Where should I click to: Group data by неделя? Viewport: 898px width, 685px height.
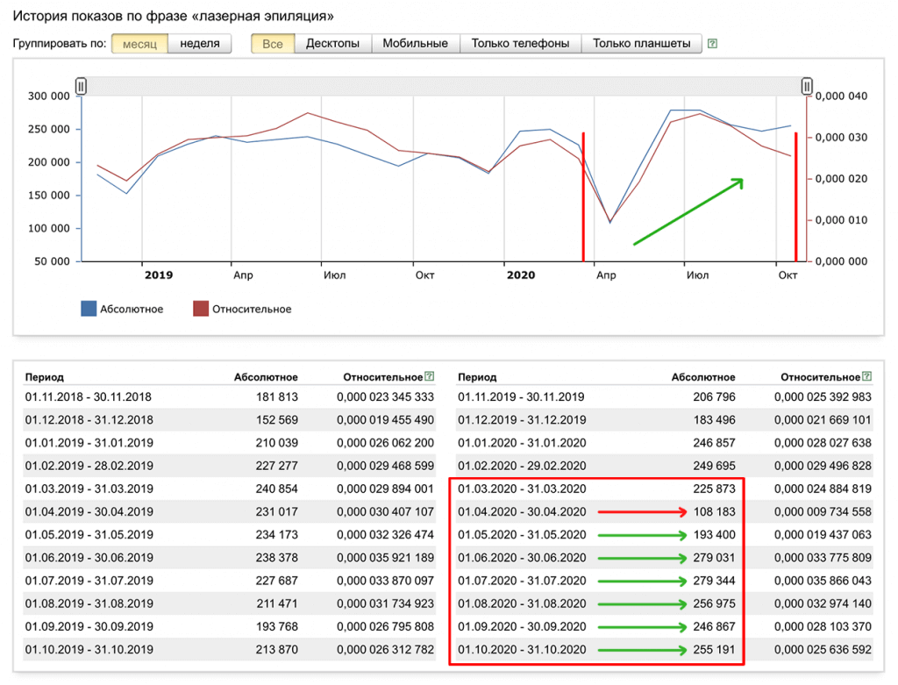200,44
